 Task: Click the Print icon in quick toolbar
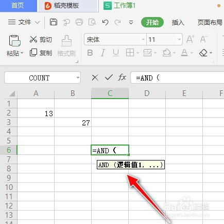click(79, 22)
